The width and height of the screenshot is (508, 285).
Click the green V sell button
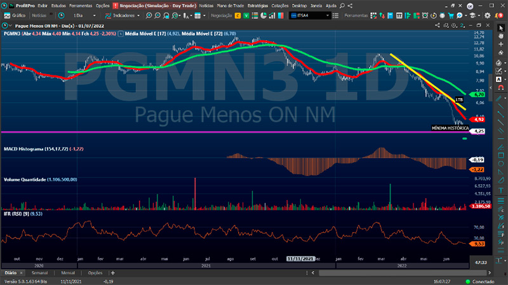coord(246,15)
